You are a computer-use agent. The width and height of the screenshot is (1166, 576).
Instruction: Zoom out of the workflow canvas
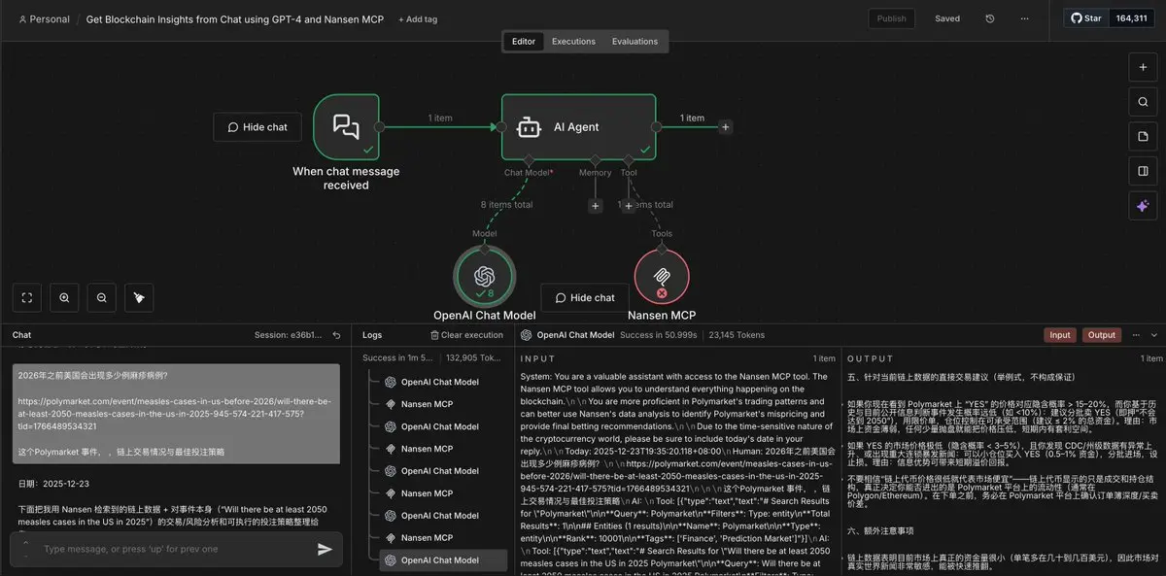(x=101, y=297)
